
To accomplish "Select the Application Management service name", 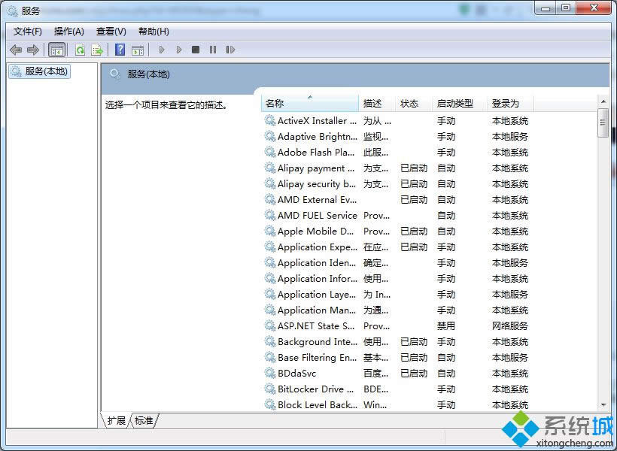I will pos(317,310).
